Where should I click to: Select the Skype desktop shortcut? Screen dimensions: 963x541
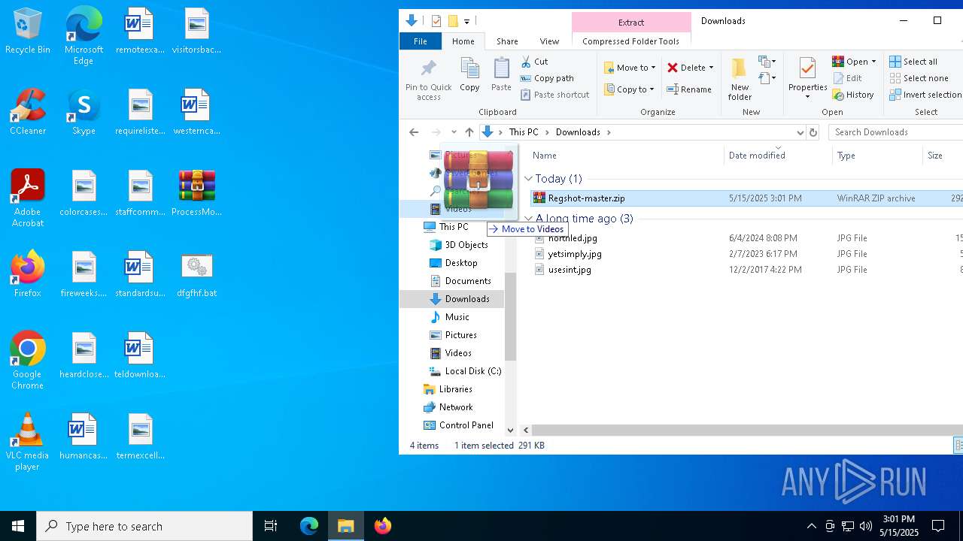point(84,111)
